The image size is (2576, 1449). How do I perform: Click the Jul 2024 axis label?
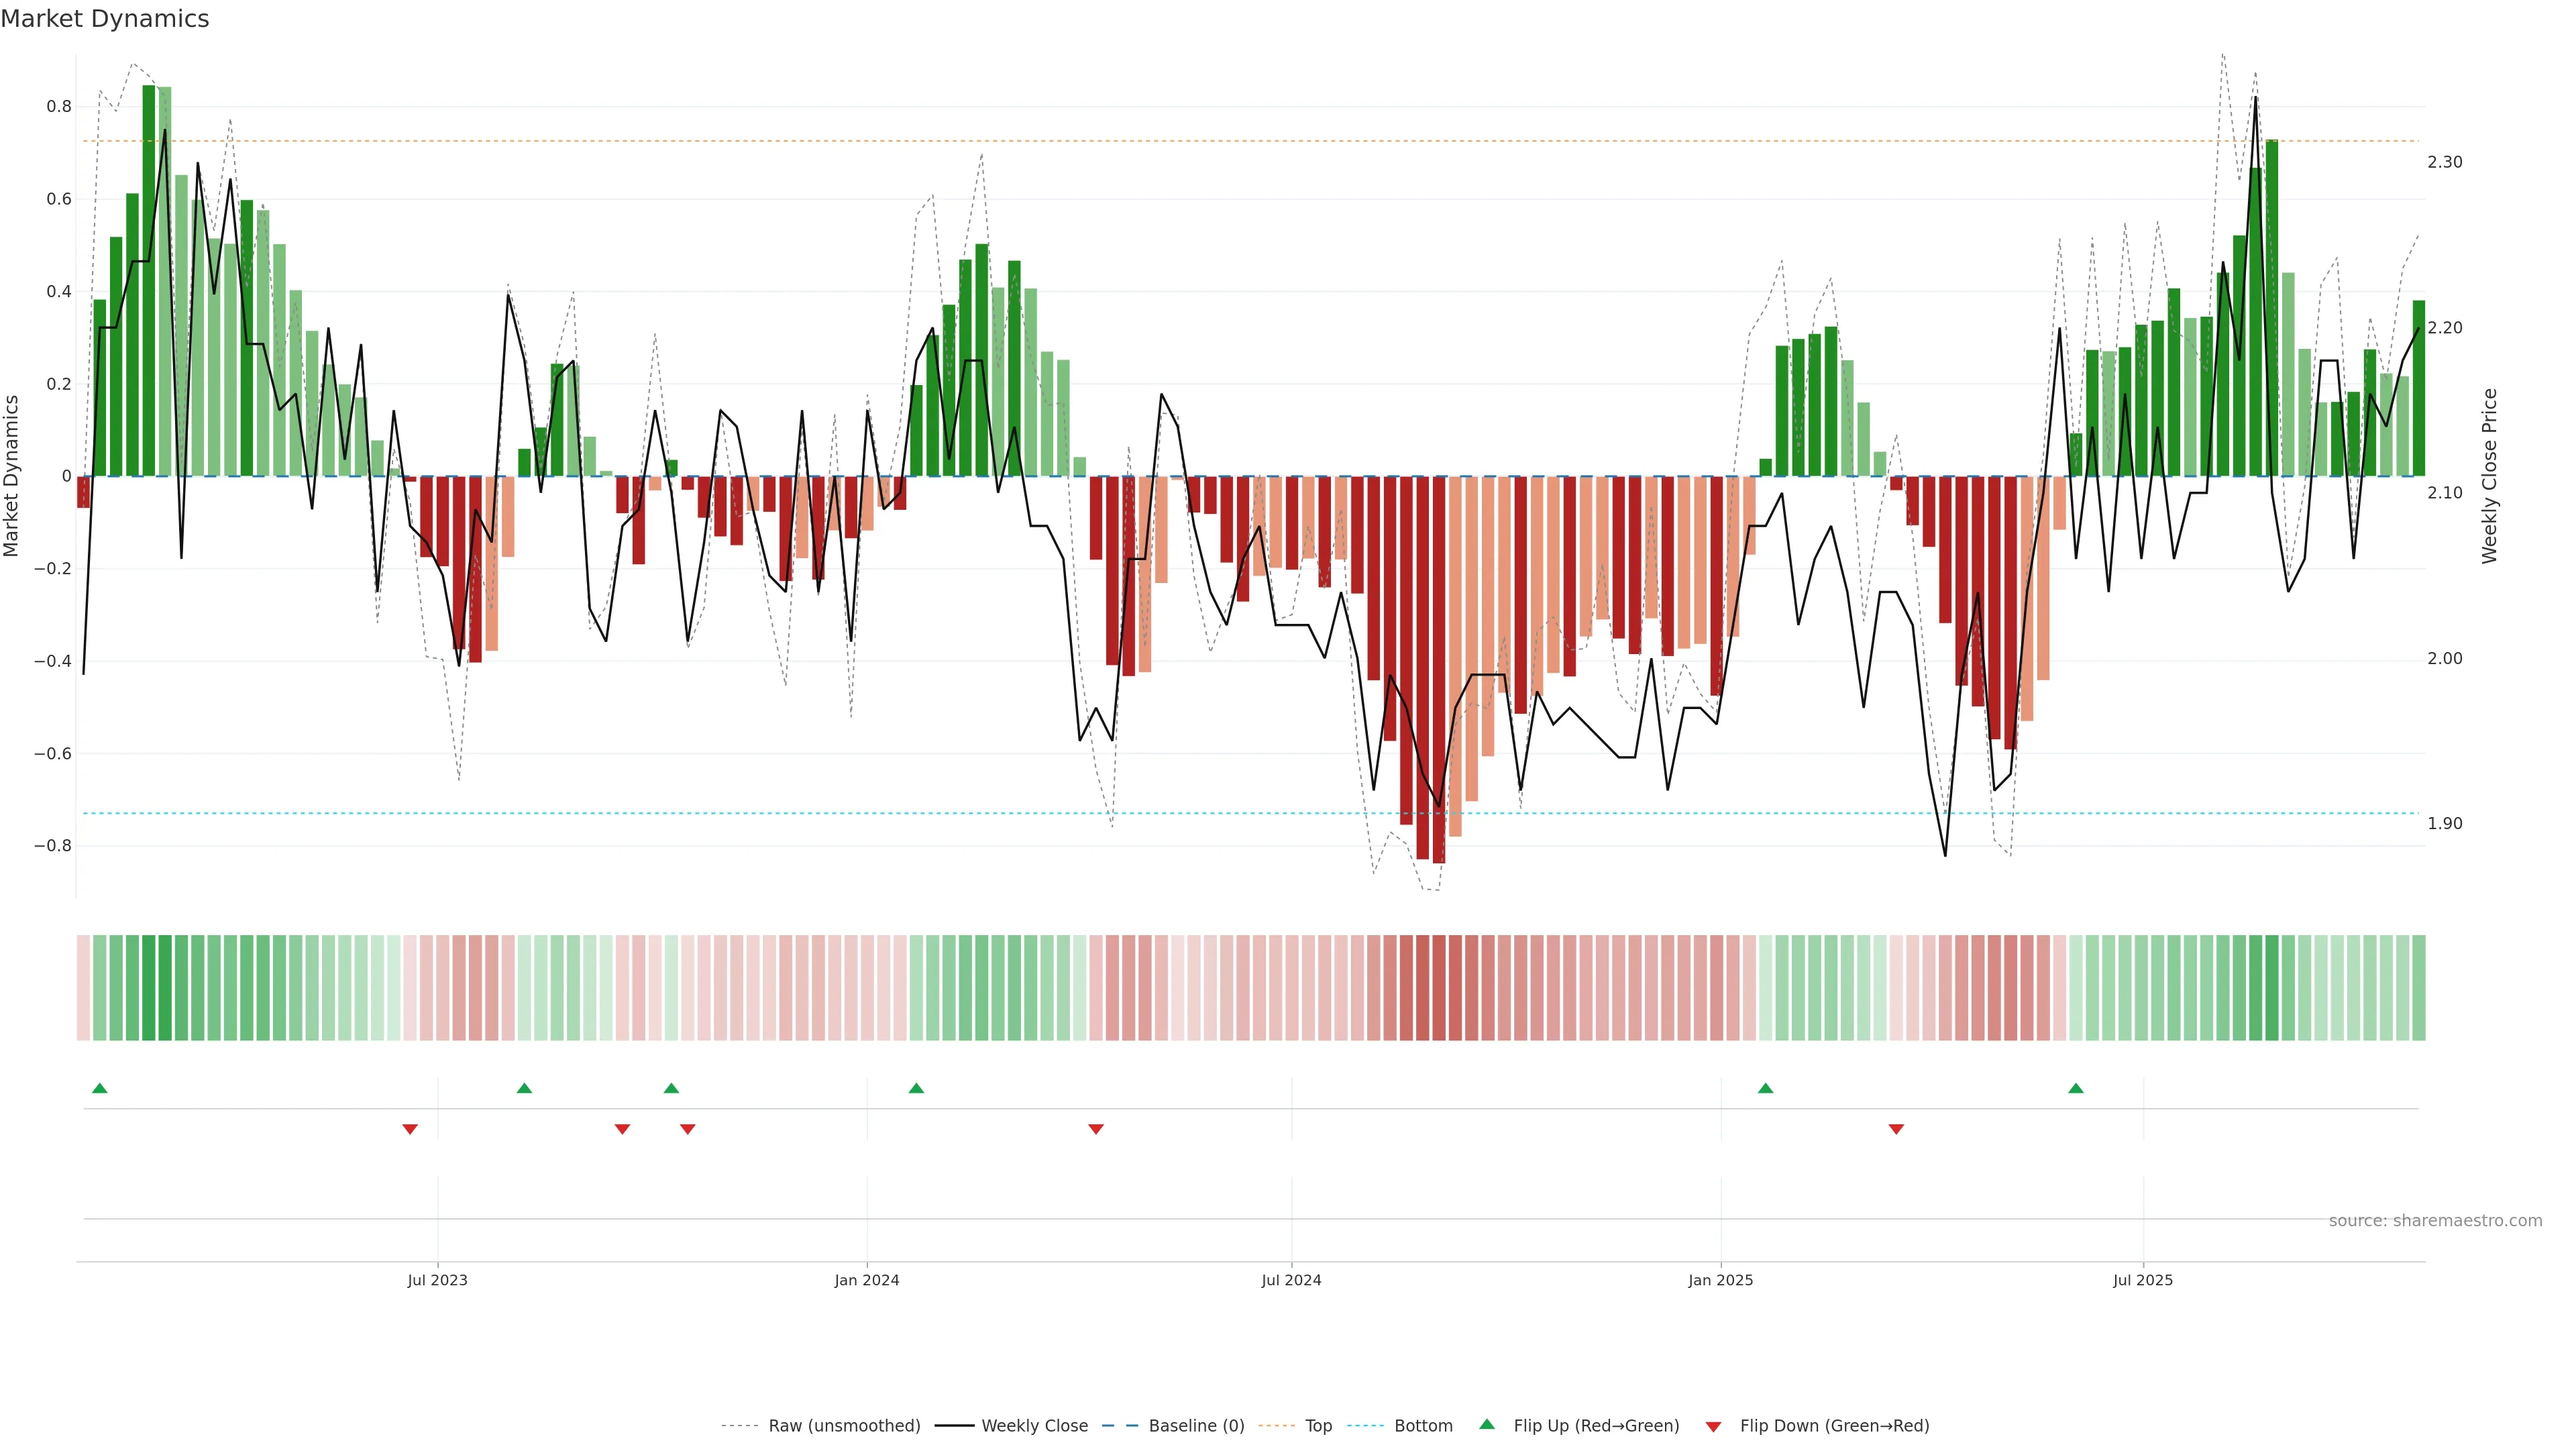(1291, 1280)
